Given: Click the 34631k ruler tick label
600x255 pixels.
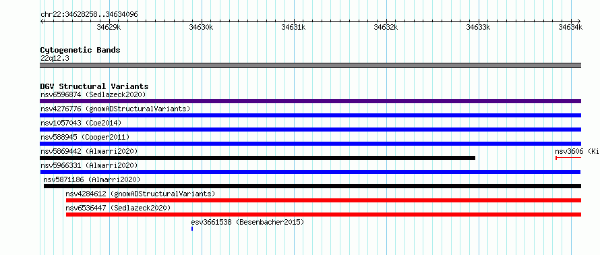Looking at the screenshot, I should 294,27.
